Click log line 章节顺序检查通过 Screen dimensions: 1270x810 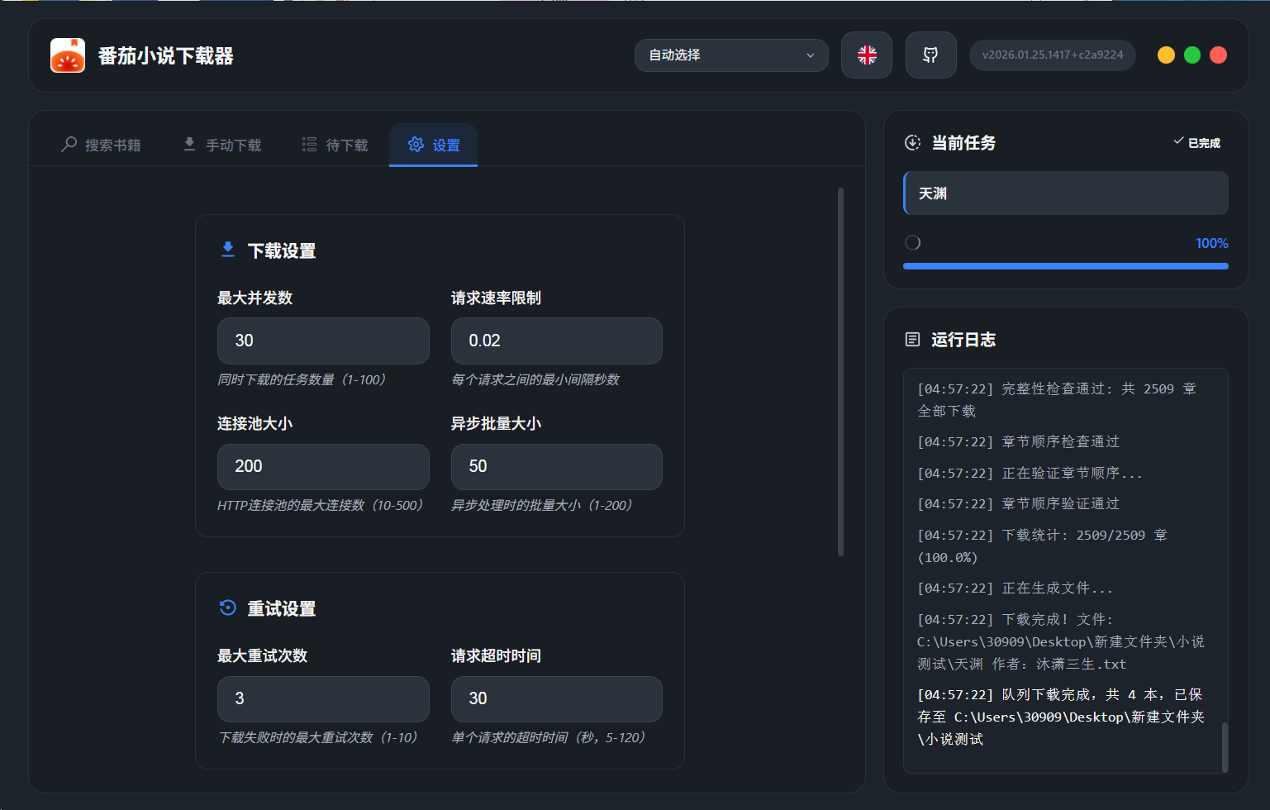point(1018,442)
